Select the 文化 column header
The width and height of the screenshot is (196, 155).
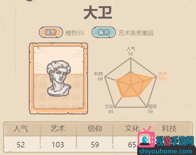[132, 128]
